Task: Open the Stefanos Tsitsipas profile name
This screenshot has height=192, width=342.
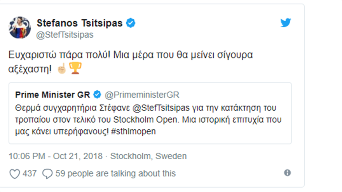Action: [79, 23]
